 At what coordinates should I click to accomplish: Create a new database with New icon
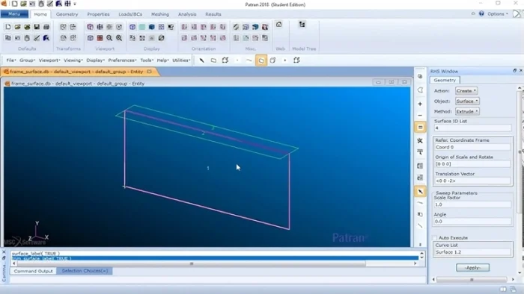[8, 27]
